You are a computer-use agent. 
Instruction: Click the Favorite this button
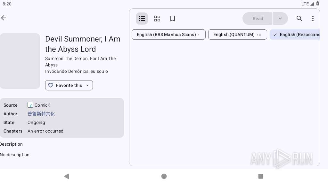pos(69,85)
